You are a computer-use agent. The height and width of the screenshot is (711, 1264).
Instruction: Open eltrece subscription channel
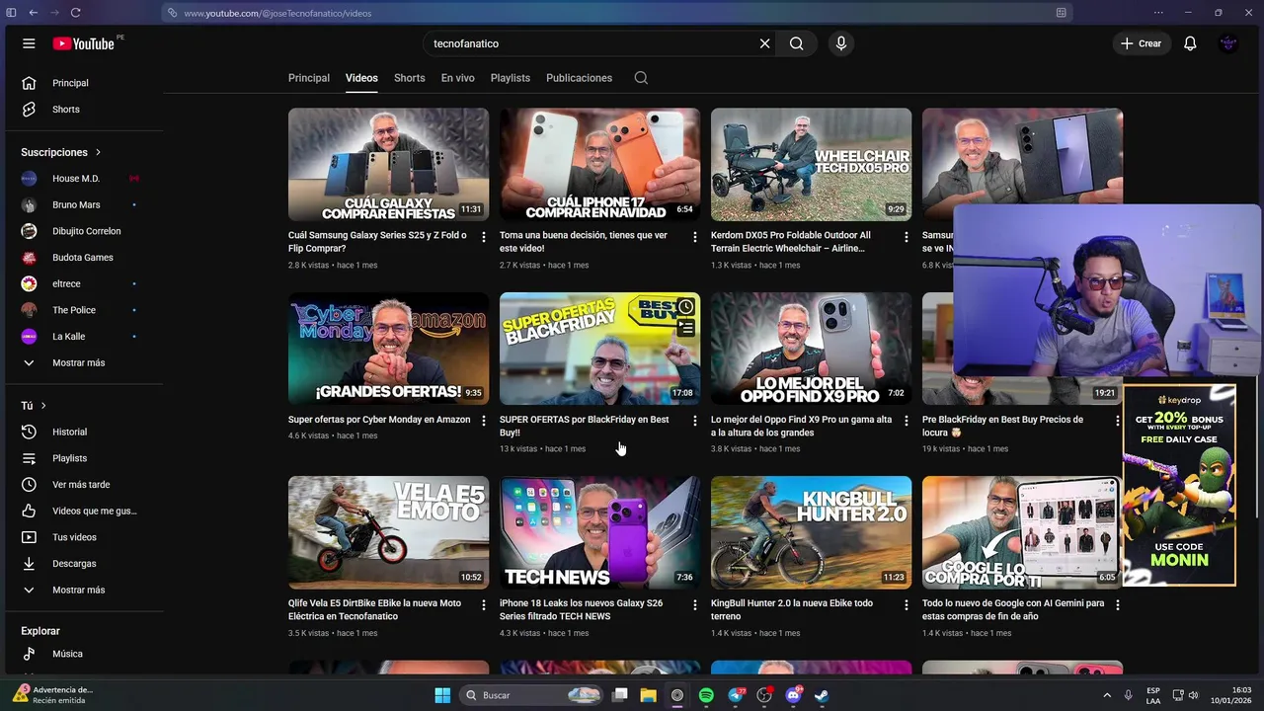point(82,283)
